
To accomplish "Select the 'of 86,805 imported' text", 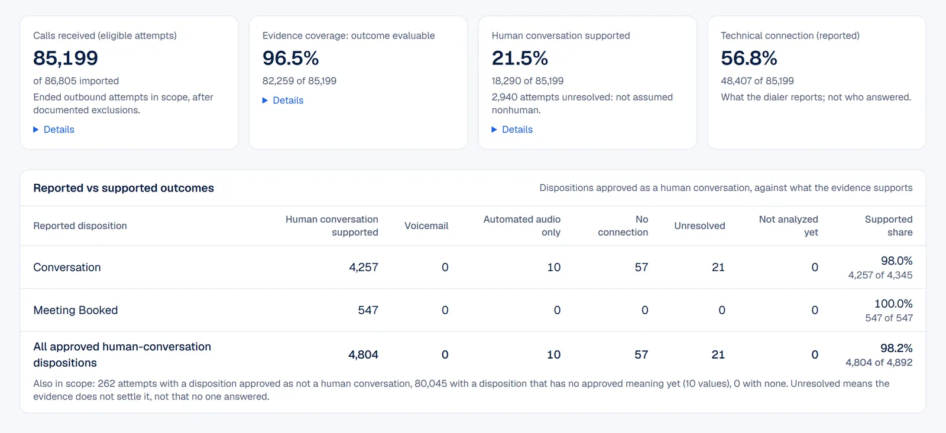I will coord(76,81).
